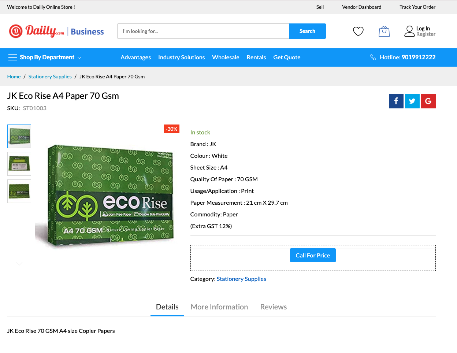Select the third product thumbnail
Screen dimensions: 457x353
tap(19, 191)
